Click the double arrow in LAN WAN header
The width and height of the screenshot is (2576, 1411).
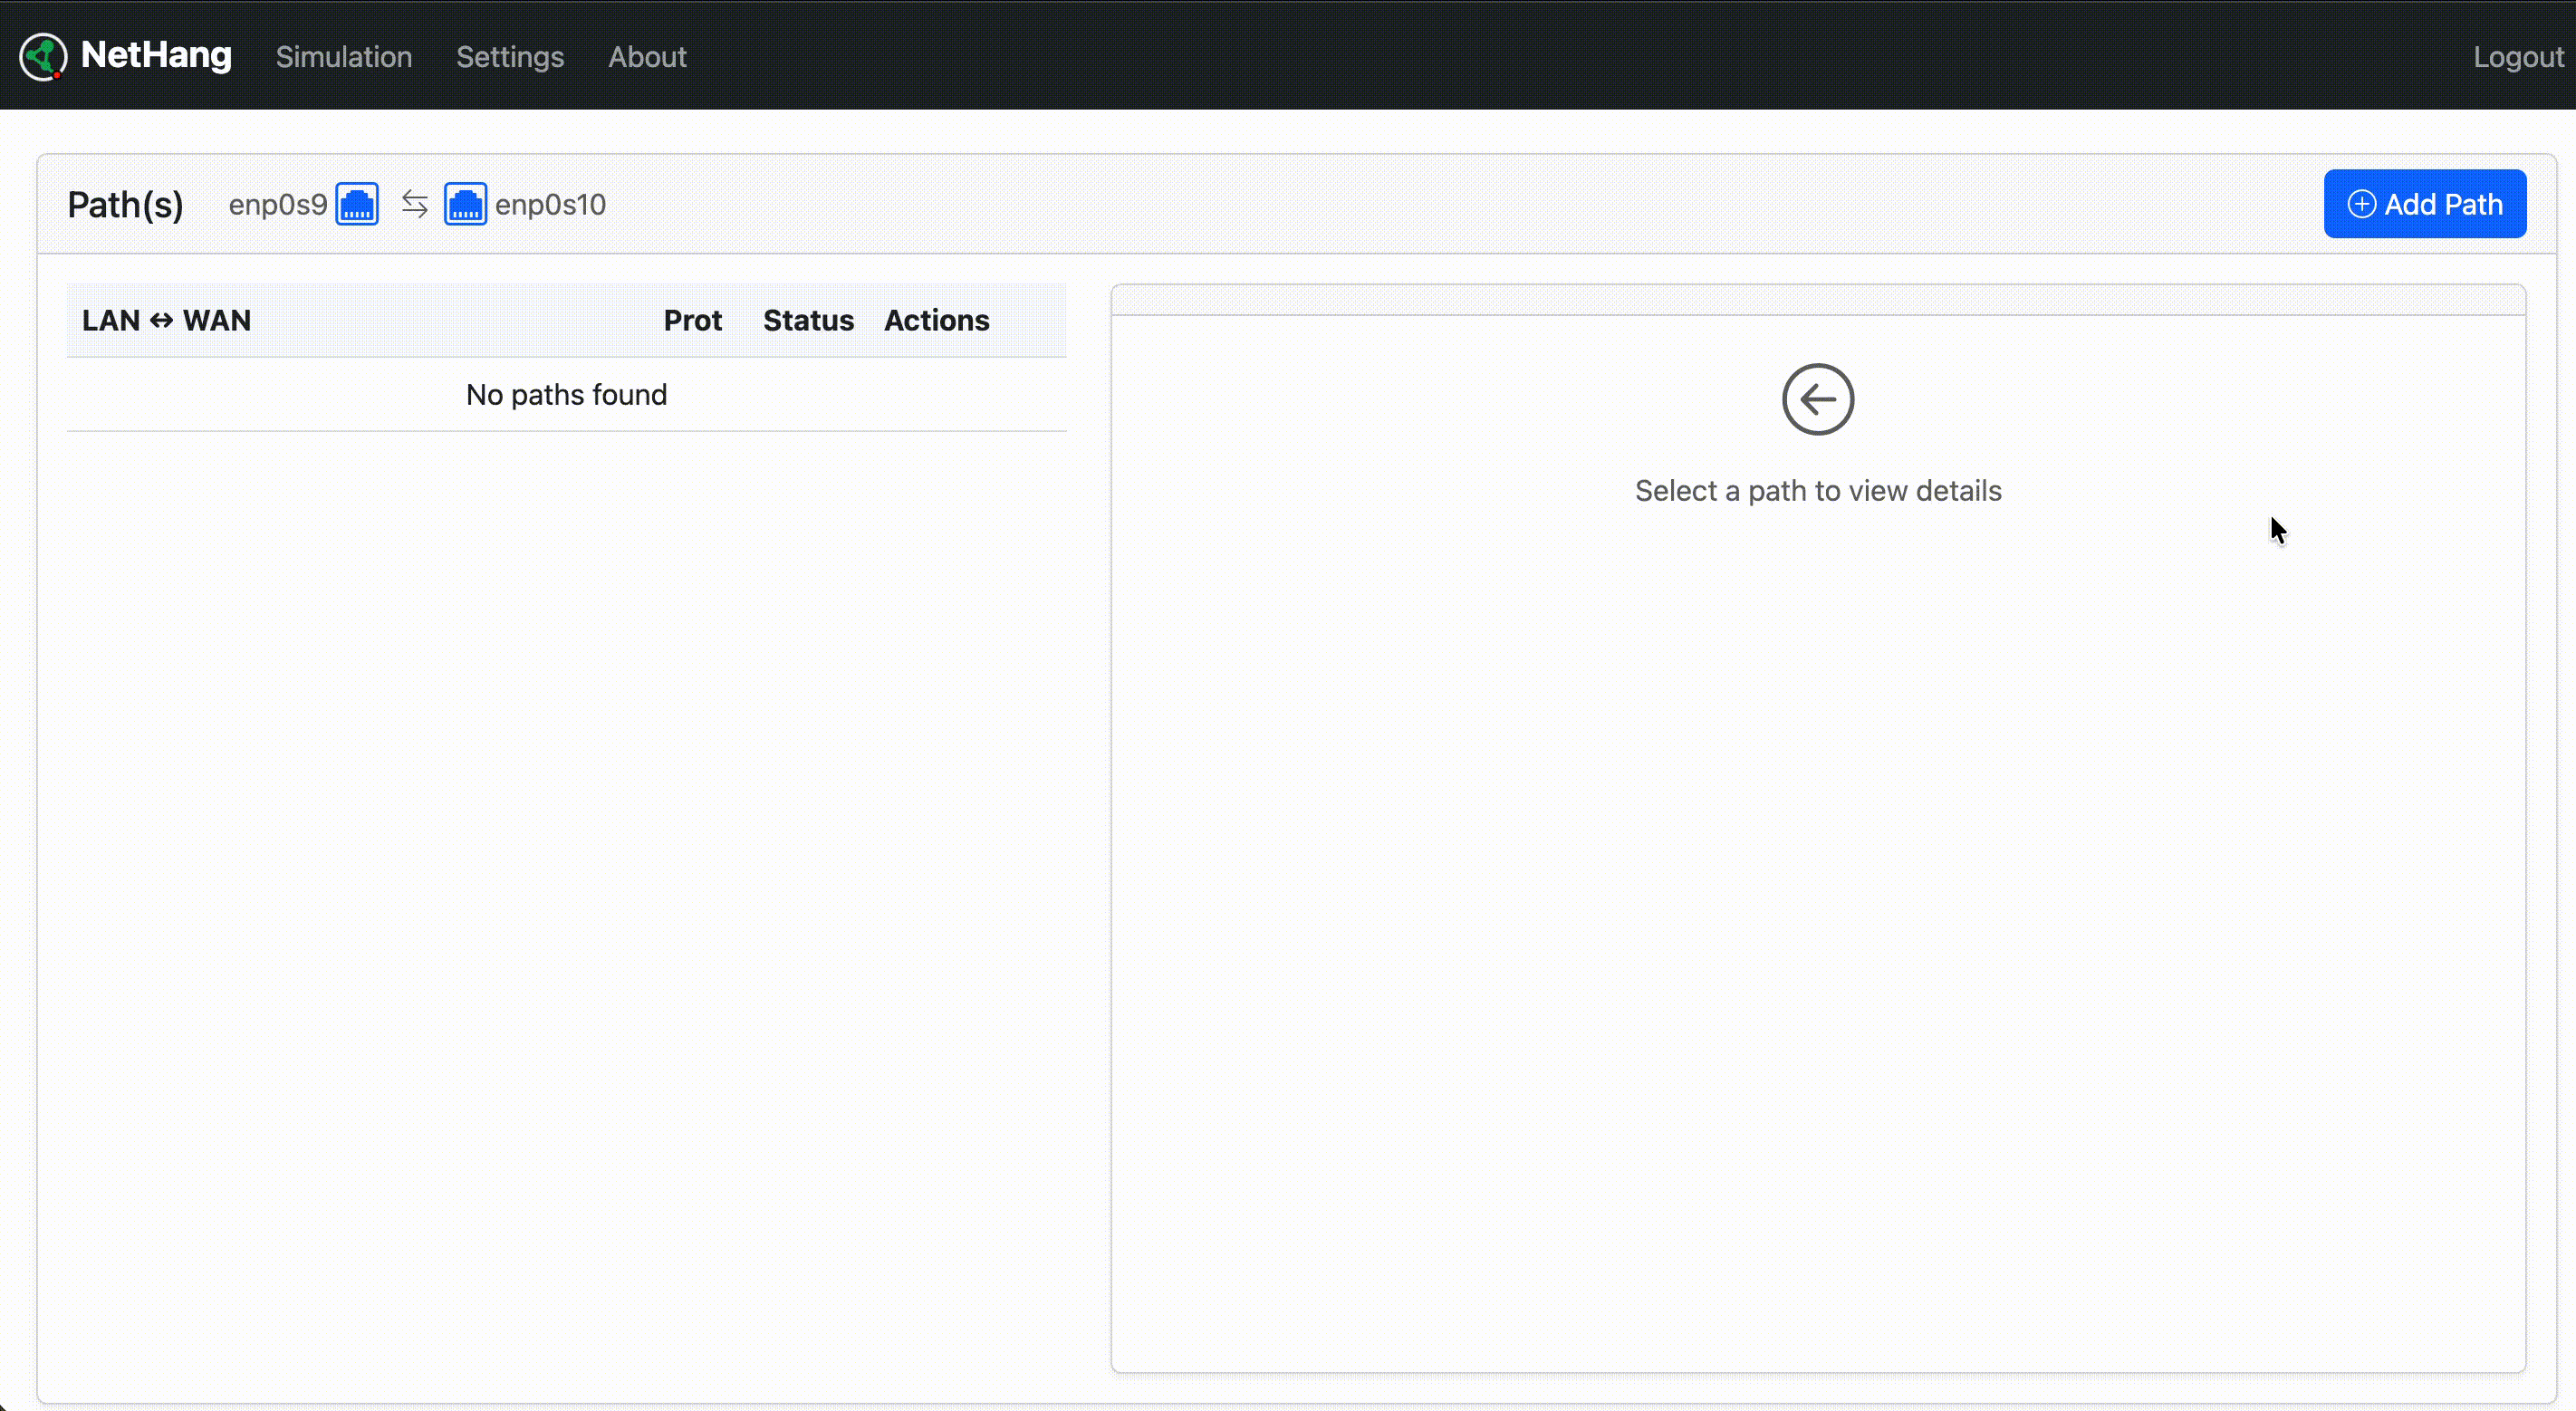(x=161, y=320)
